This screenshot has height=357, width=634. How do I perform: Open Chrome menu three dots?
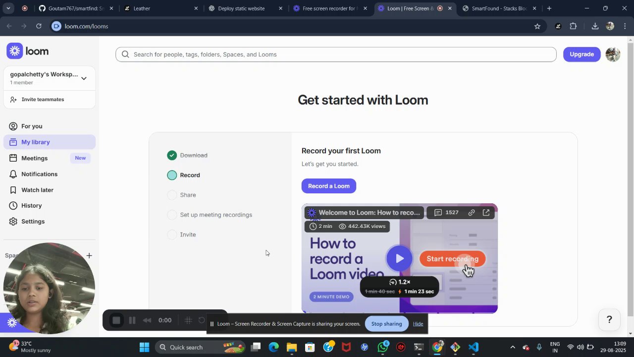click(625, 26)
